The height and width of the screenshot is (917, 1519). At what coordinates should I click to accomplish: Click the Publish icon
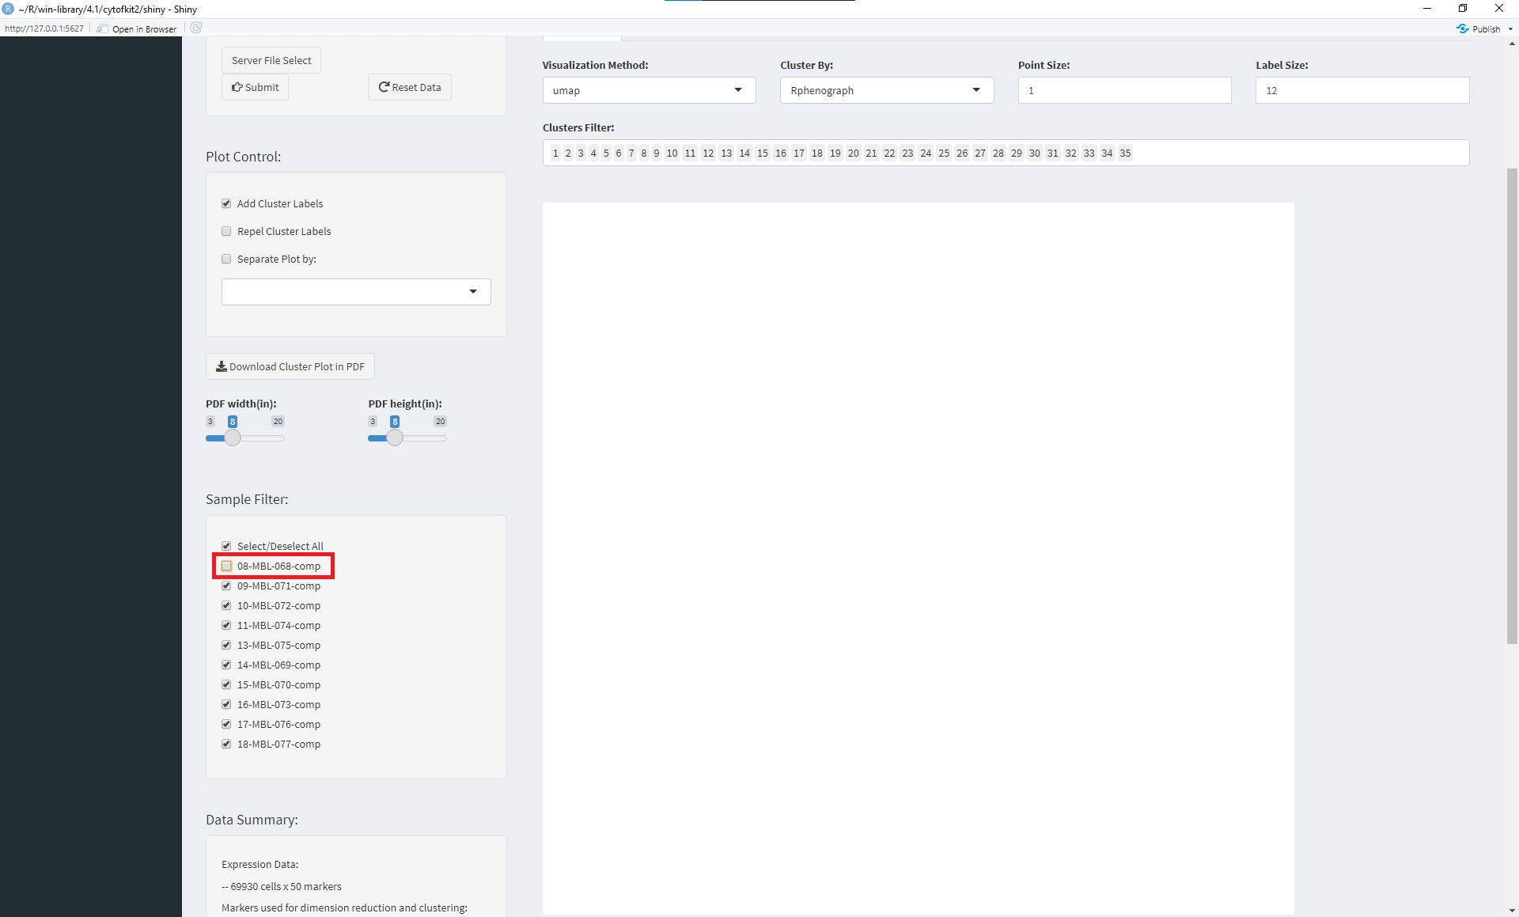(1462, 28)
